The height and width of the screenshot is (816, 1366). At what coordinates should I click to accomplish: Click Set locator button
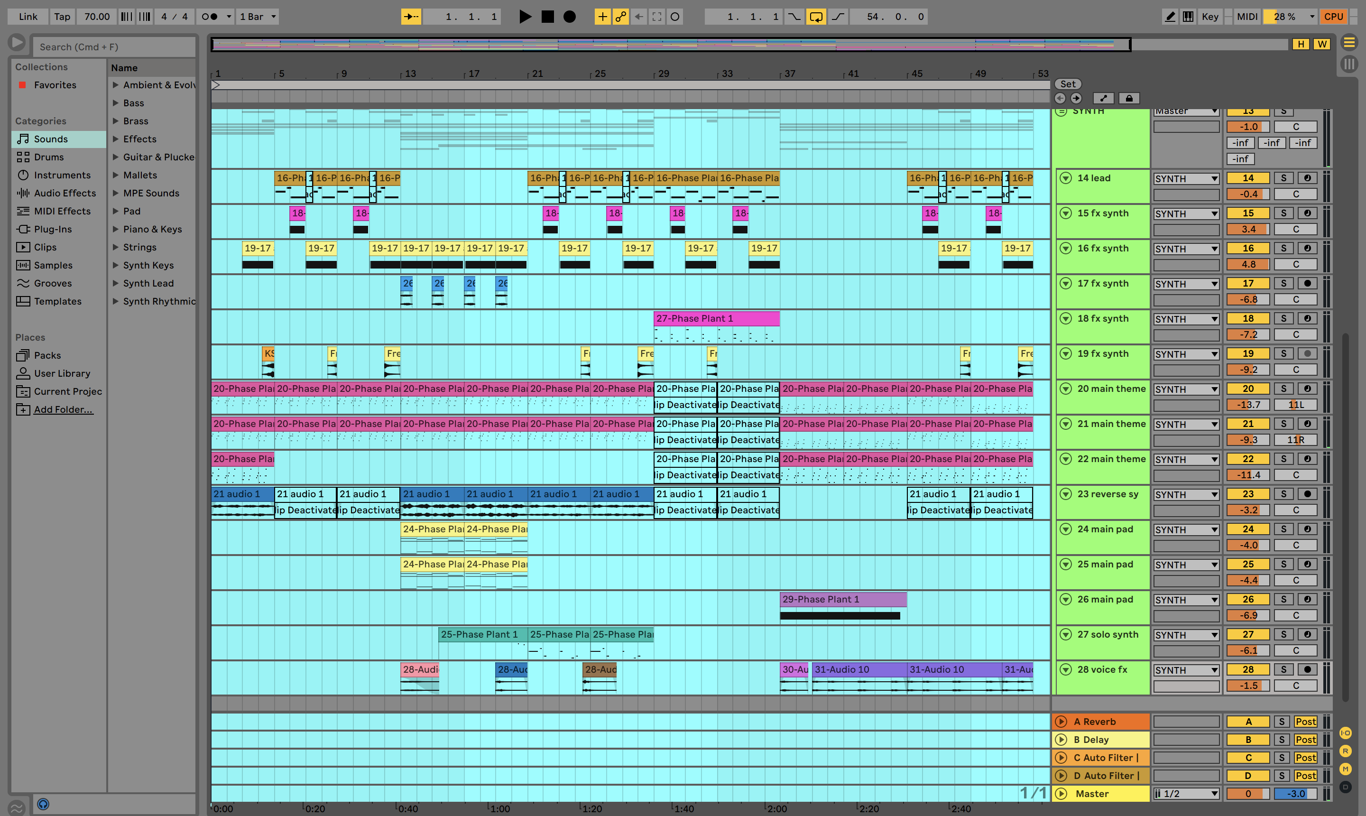pyautogui.click(x=1068, y=84)
